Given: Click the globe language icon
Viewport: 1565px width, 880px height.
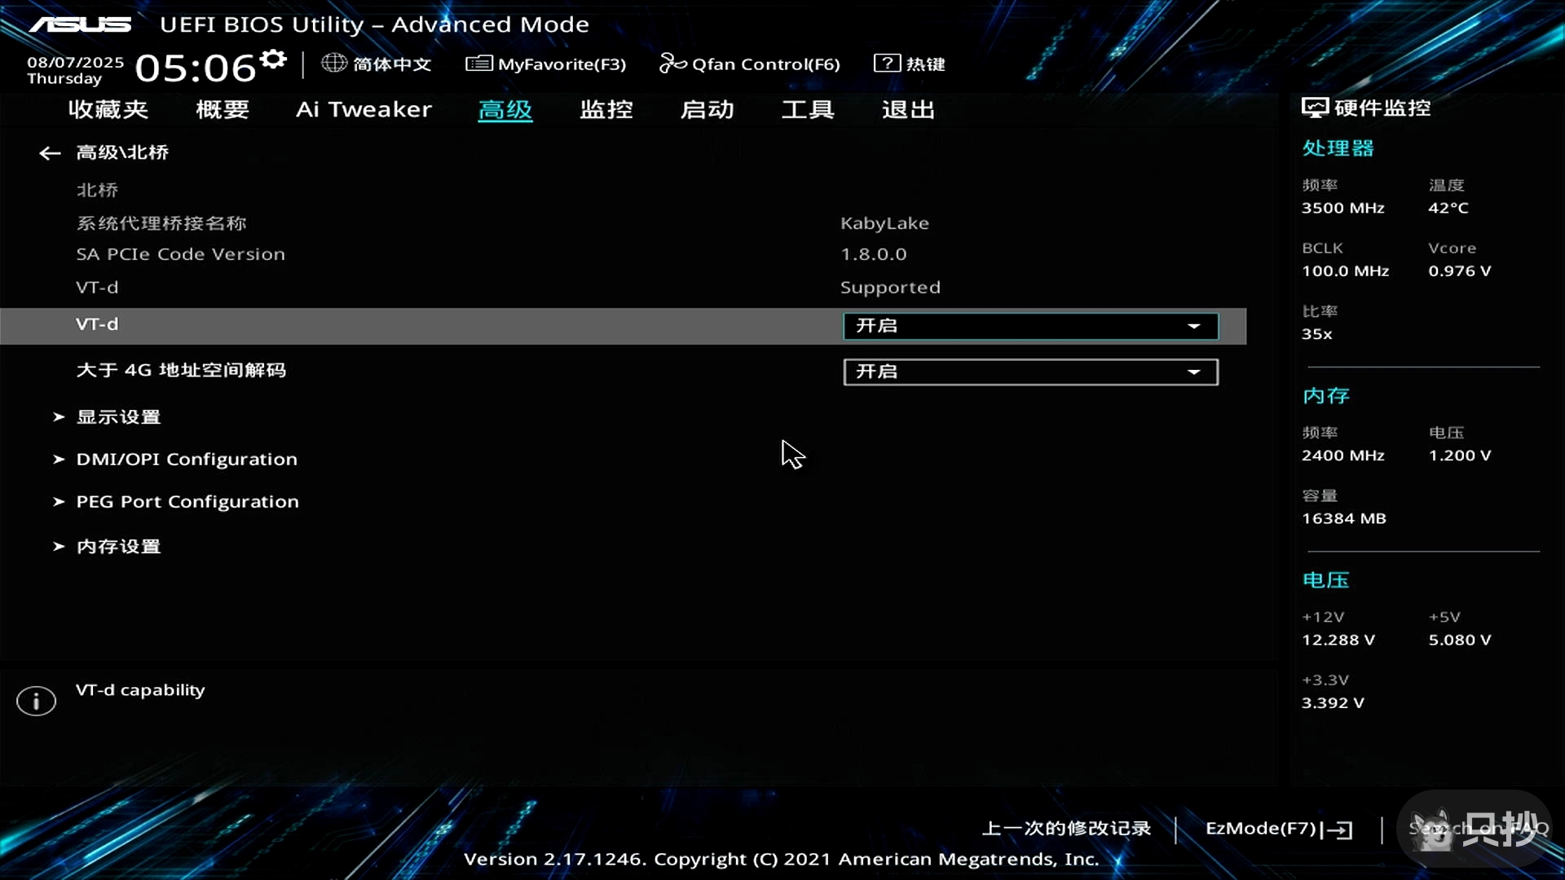Looking at the screenshot, I should pos(333,63).
